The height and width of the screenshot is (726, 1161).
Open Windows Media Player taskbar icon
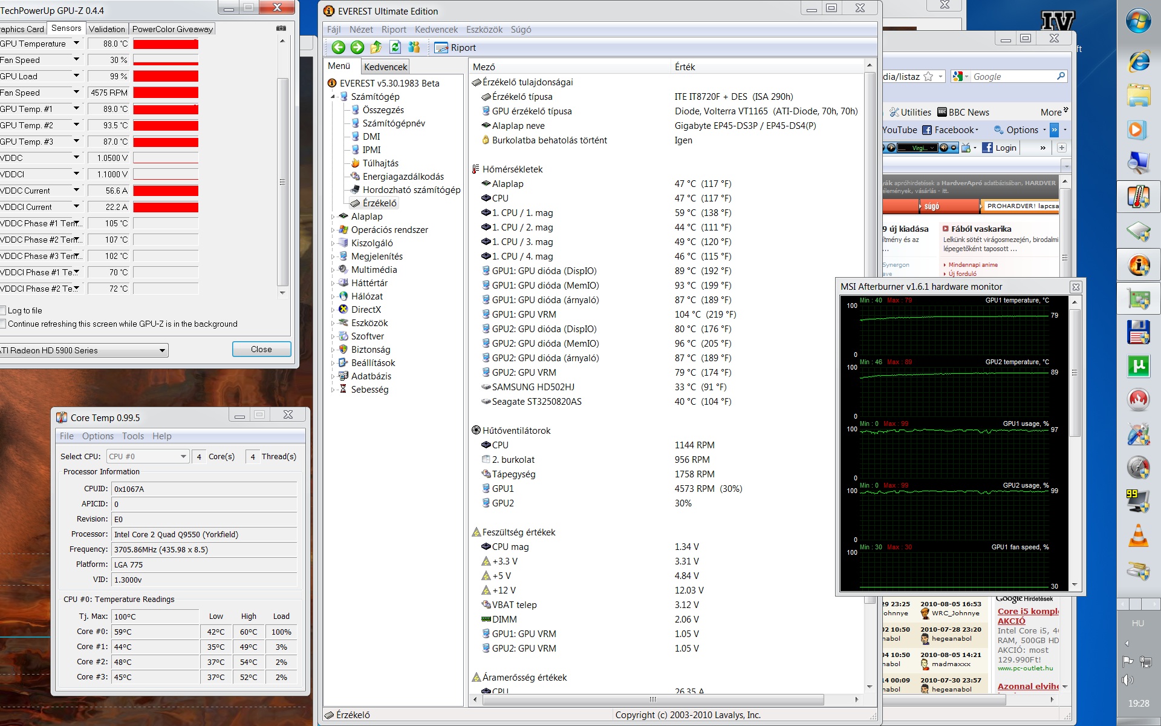1137,129
